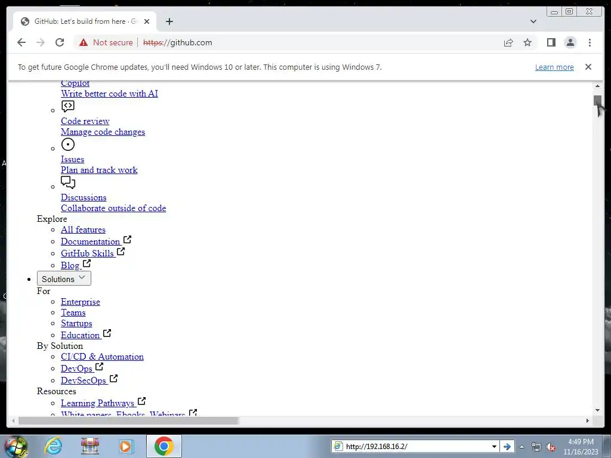Open the DevSecOps link

pyautogui.click(x=84, y=380)
